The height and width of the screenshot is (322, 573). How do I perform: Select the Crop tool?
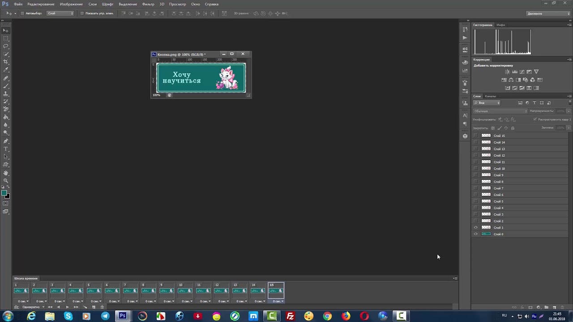[x=6, y=62]
